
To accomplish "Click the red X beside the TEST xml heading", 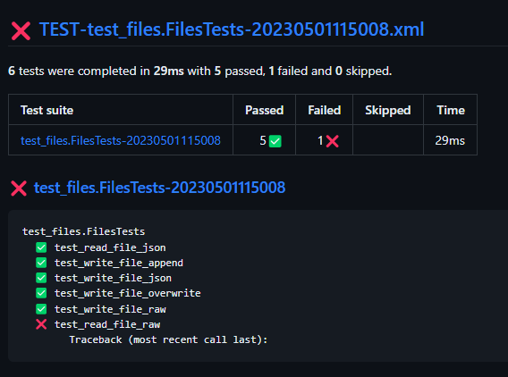I will [21, 30].
